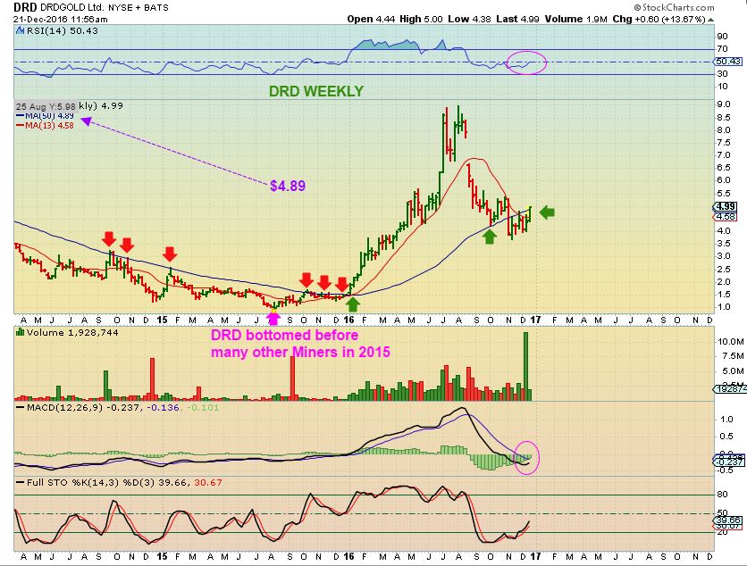Click the 5.0M volume axis label
Viewport: 747px width, 566px height.
733,370
